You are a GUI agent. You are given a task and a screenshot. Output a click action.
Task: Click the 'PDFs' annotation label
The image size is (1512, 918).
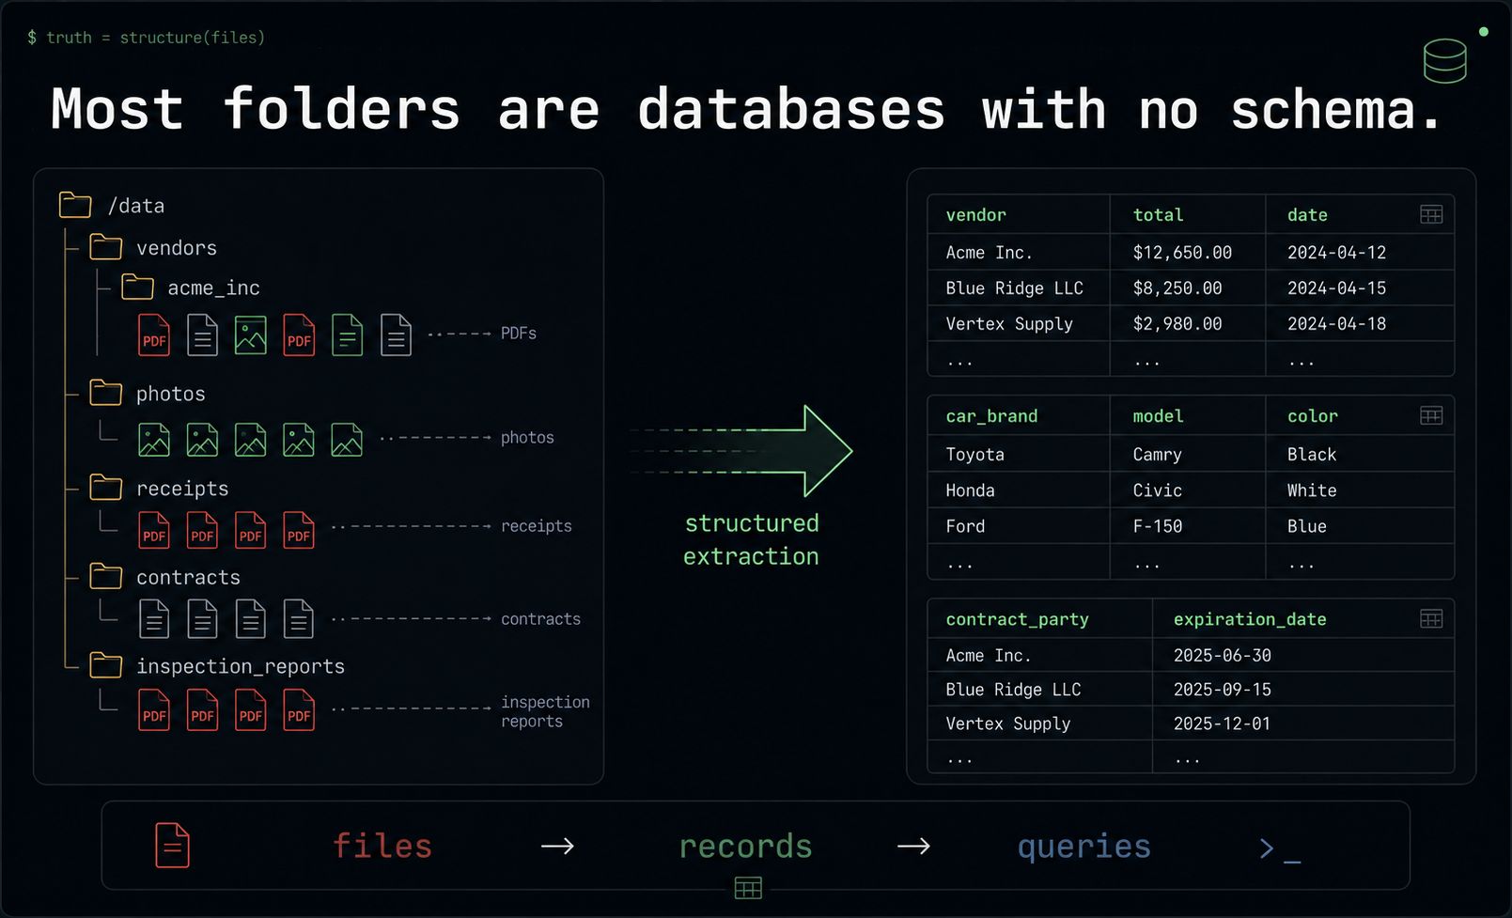pyautogui.click(x=519, y=334)
